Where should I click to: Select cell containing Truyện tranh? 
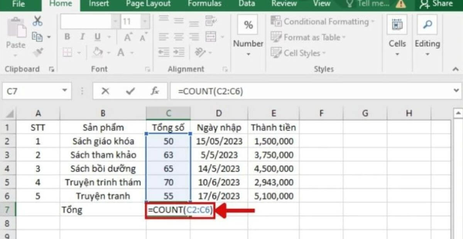point(103,196)
